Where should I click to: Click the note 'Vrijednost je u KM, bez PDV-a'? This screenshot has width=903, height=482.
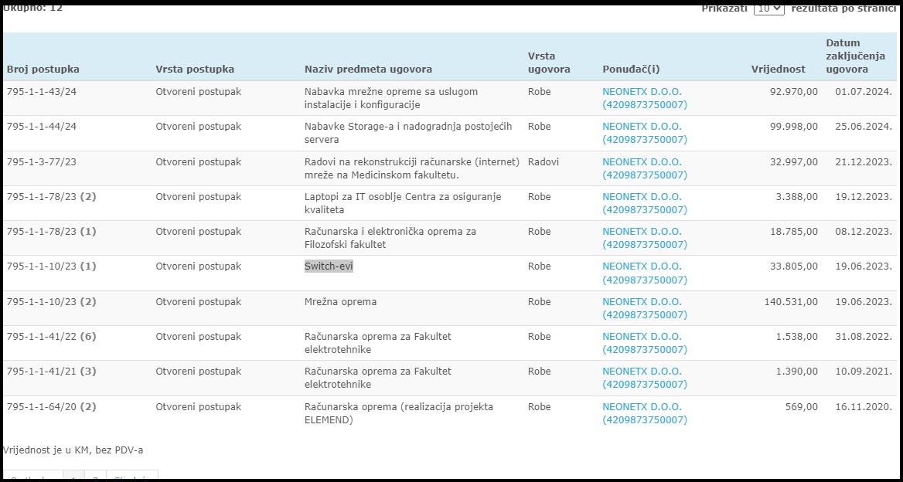(73, 450)
